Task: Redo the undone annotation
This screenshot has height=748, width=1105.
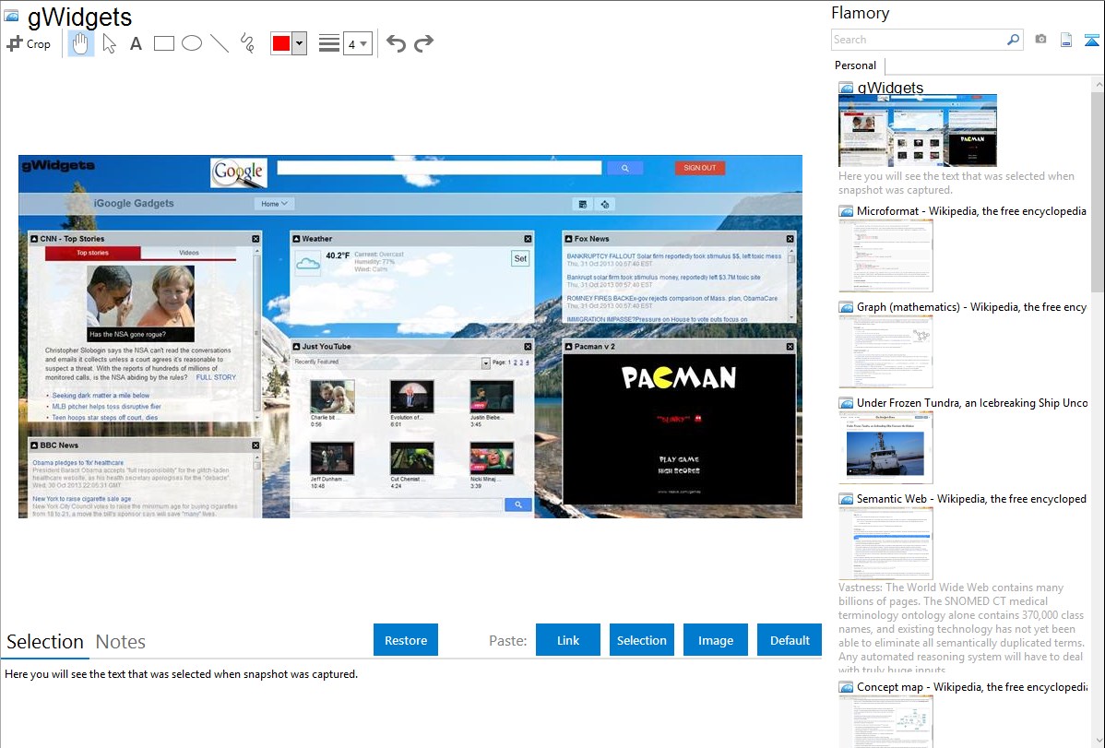Action: pos(423,43)
